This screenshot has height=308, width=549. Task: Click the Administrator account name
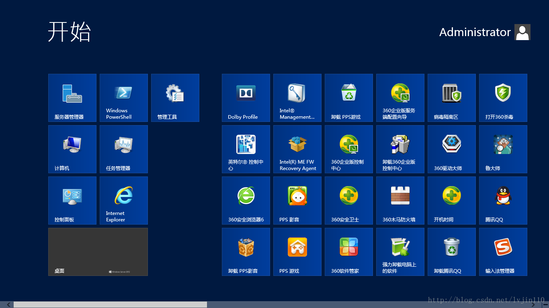475,32
